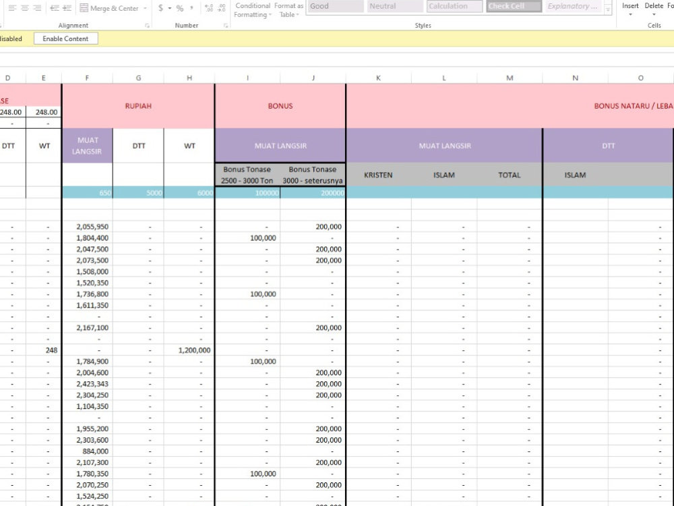
Task: Click purple MUAT LANGSIR cell under BONUS
Action: (x=280, y=146)
